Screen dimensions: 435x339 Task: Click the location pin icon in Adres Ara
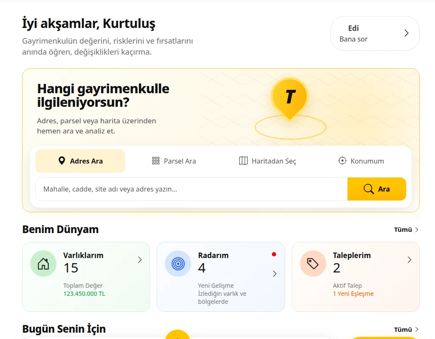(x=62, y=161)
